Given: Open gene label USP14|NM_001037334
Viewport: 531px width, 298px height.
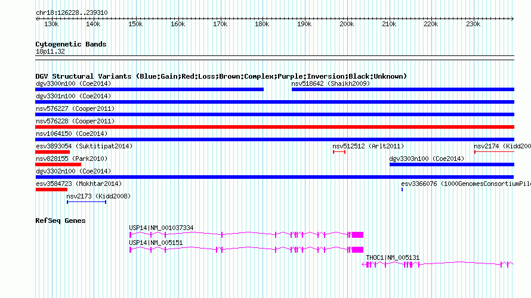Looking at the screenshot, I should pos(161,228).
